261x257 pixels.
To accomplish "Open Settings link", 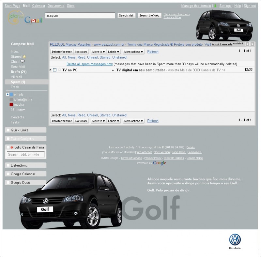I will (x=225, y=6).
